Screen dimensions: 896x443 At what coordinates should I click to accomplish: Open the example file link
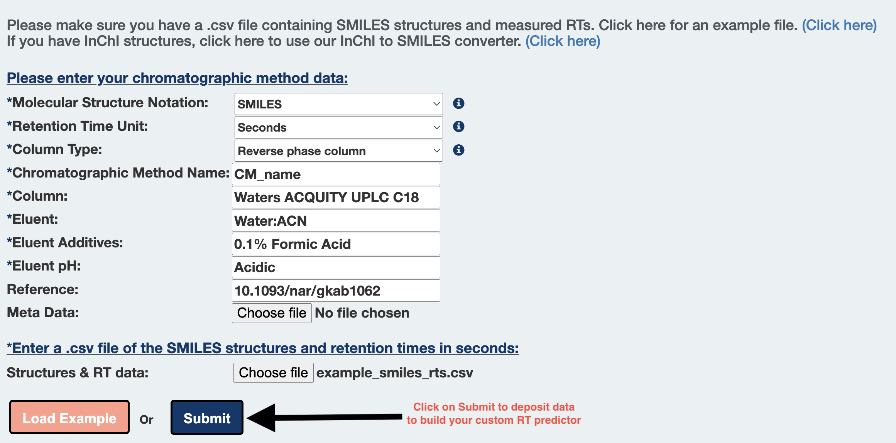point(839,25)
